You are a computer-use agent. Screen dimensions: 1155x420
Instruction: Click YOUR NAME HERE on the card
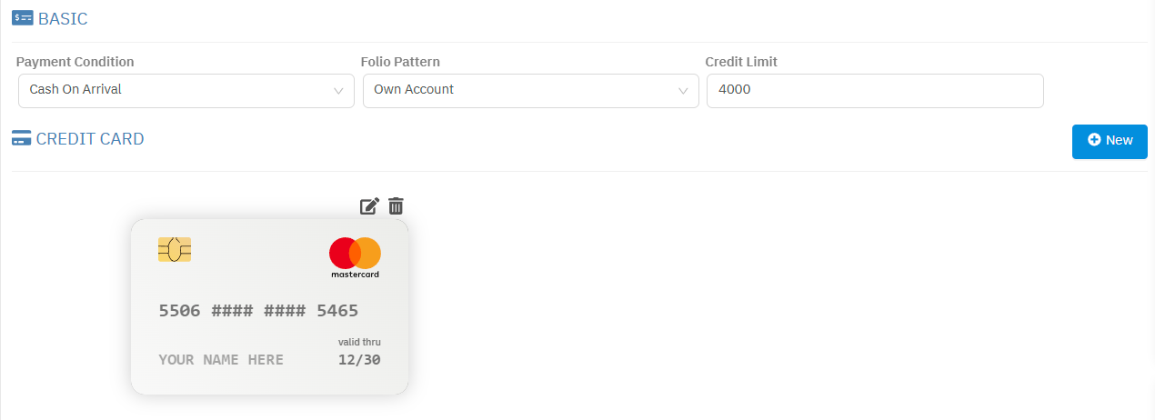(221, 360)
